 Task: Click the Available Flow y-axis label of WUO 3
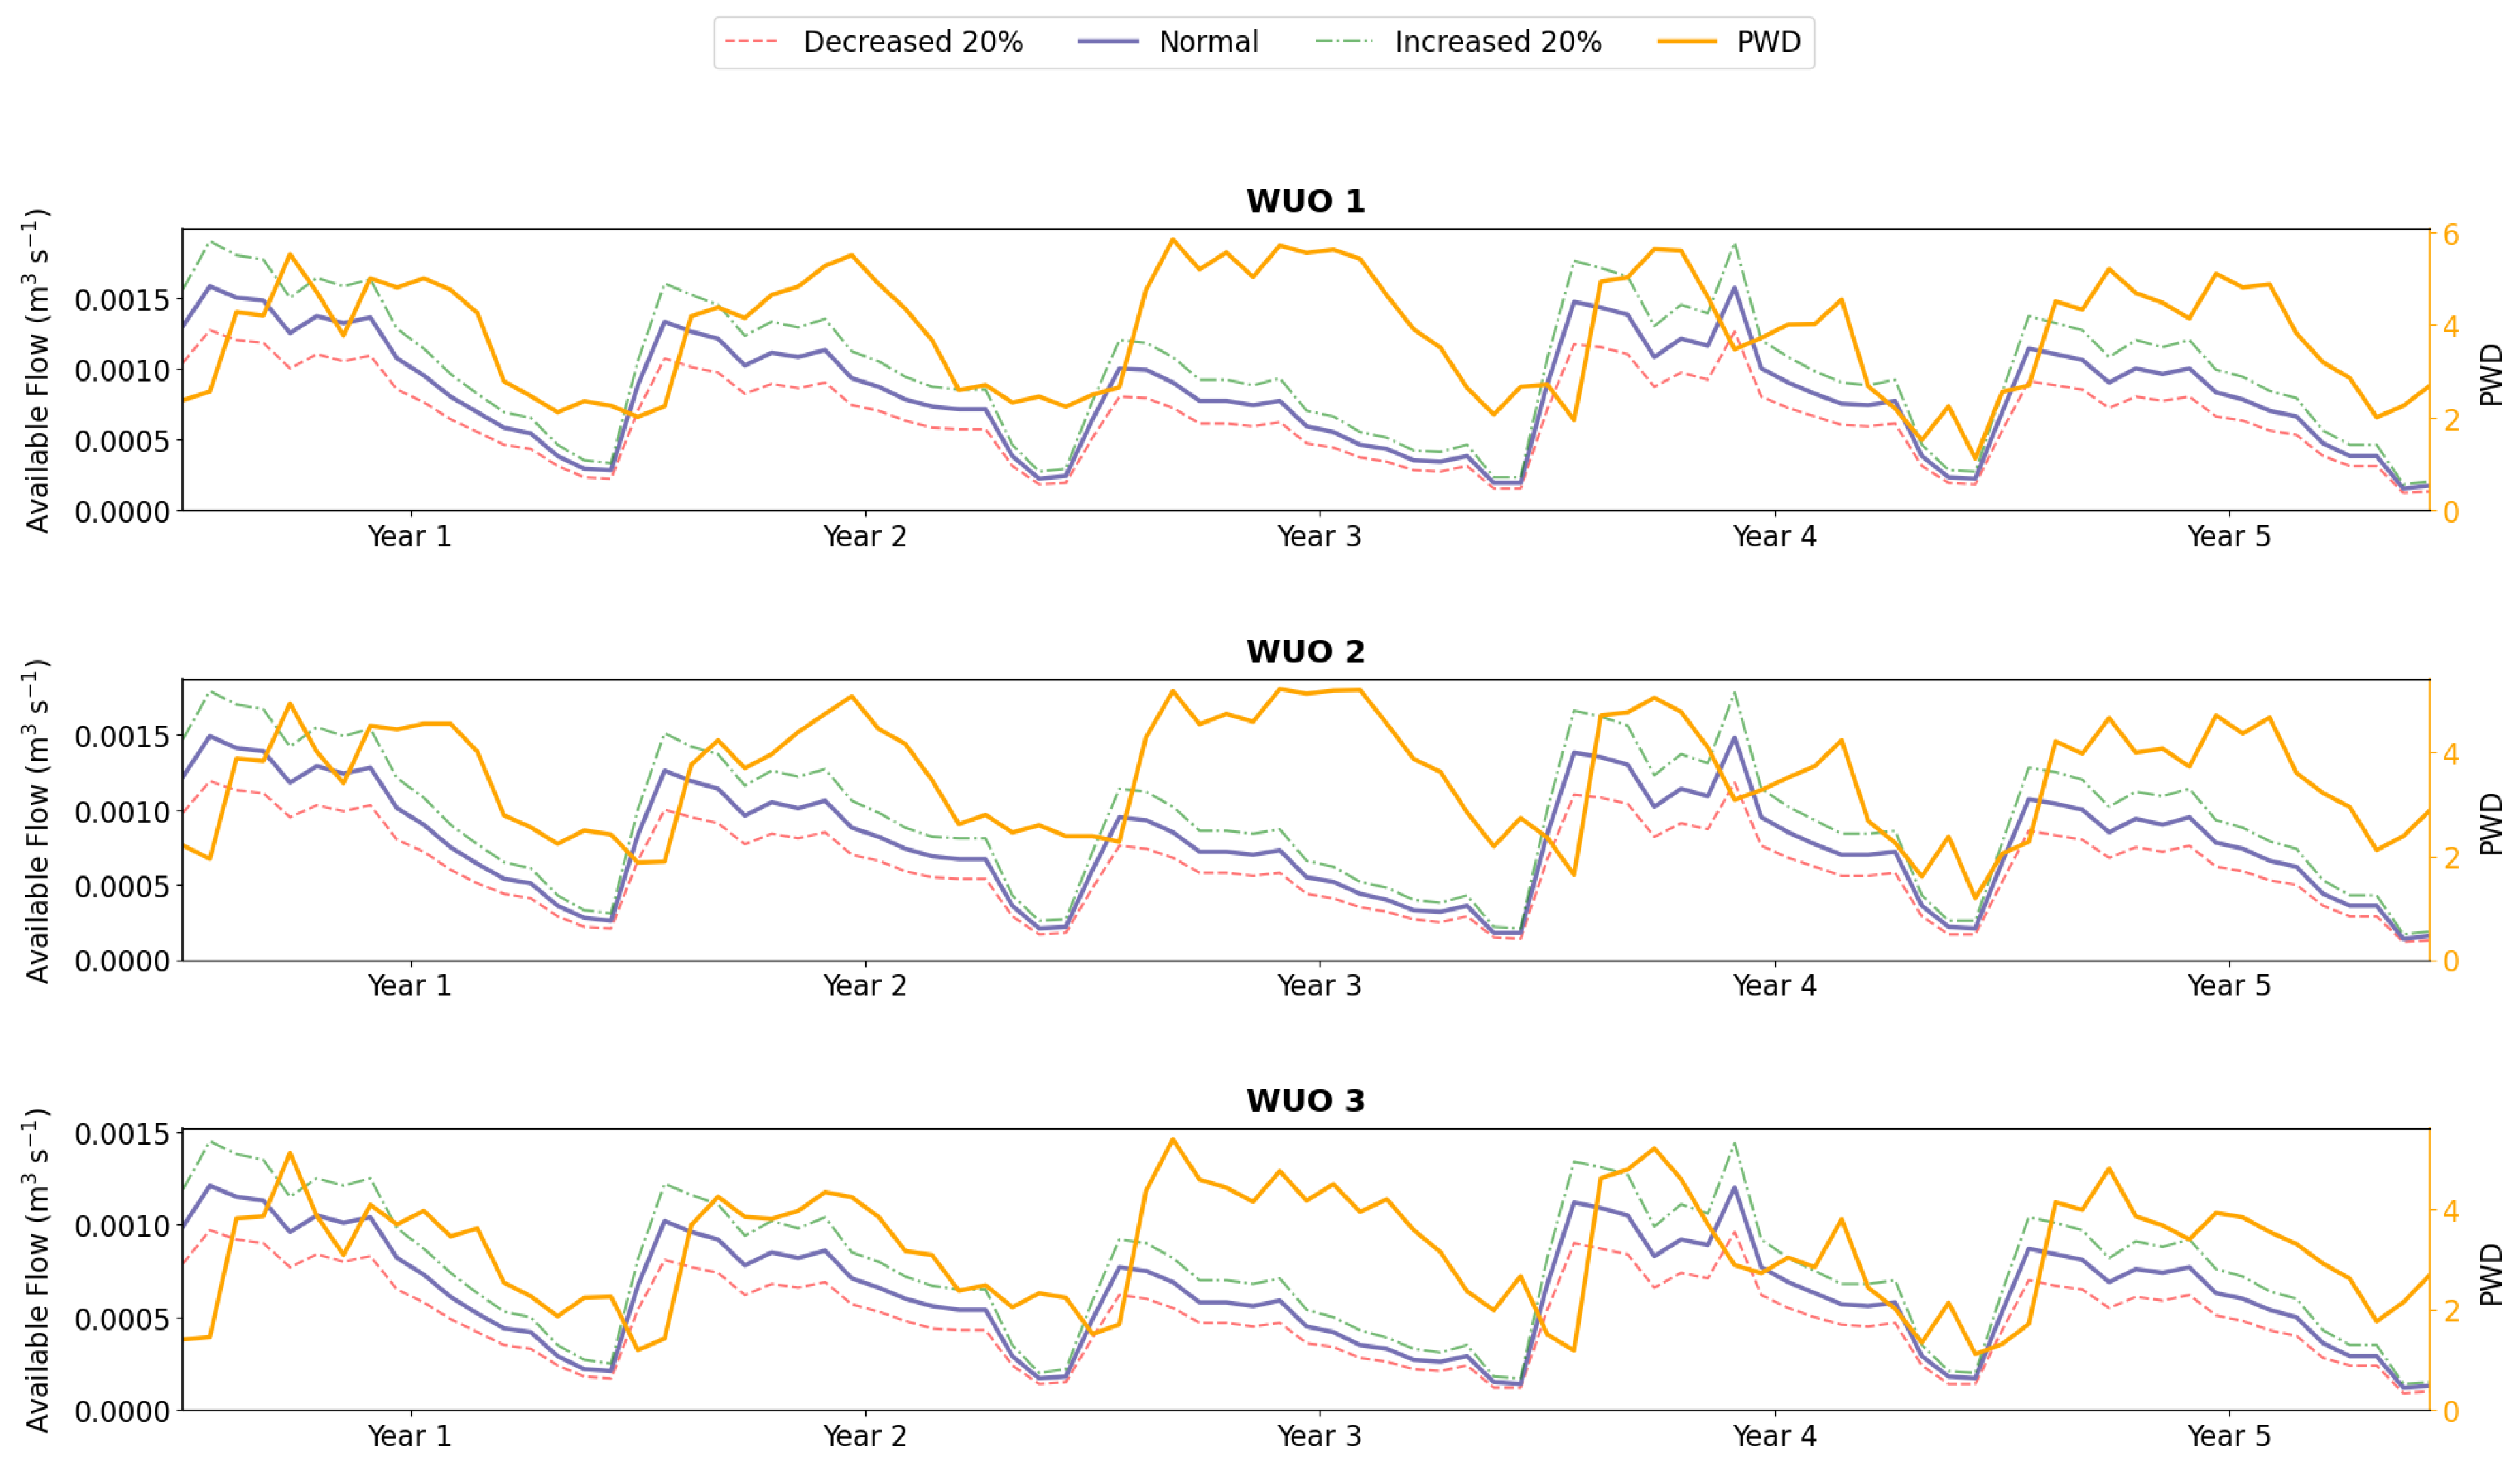pos(36,1269)
